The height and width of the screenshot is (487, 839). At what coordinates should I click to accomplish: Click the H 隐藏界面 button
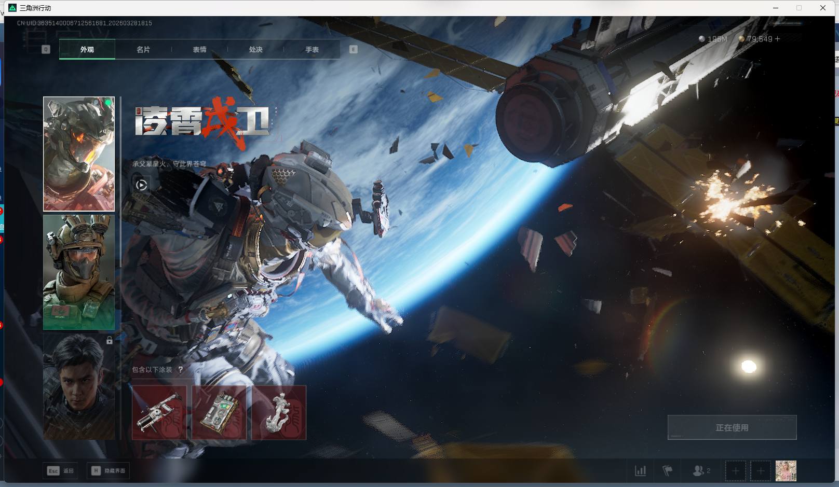coord(109,470)
